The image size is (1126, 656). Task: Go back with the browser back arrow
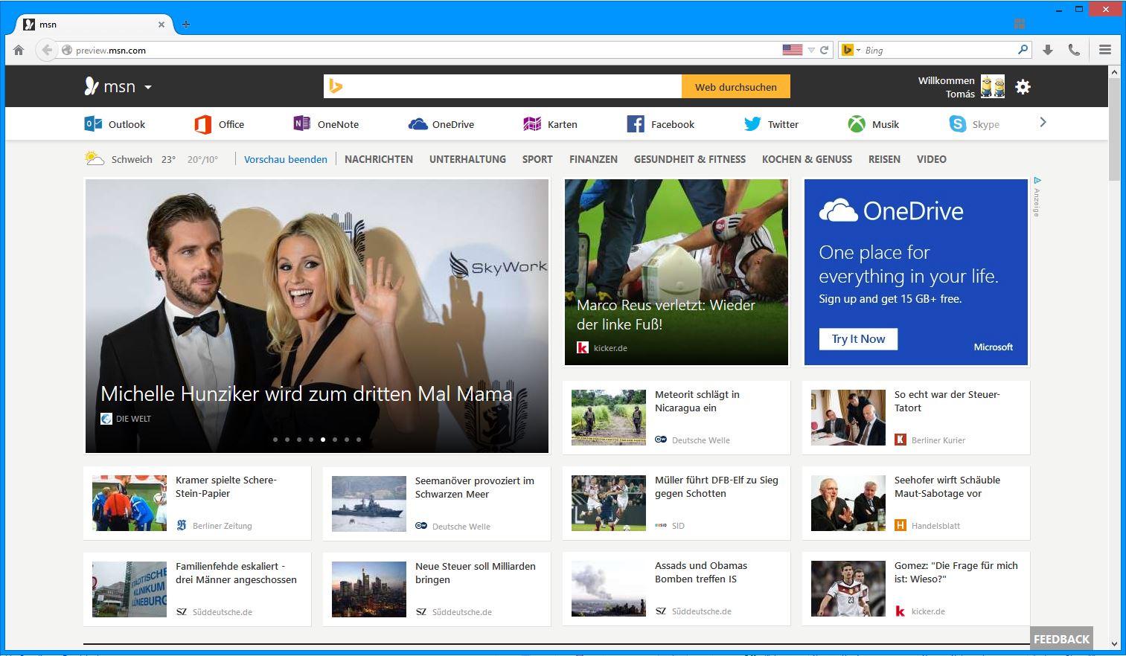coord(47,50)
